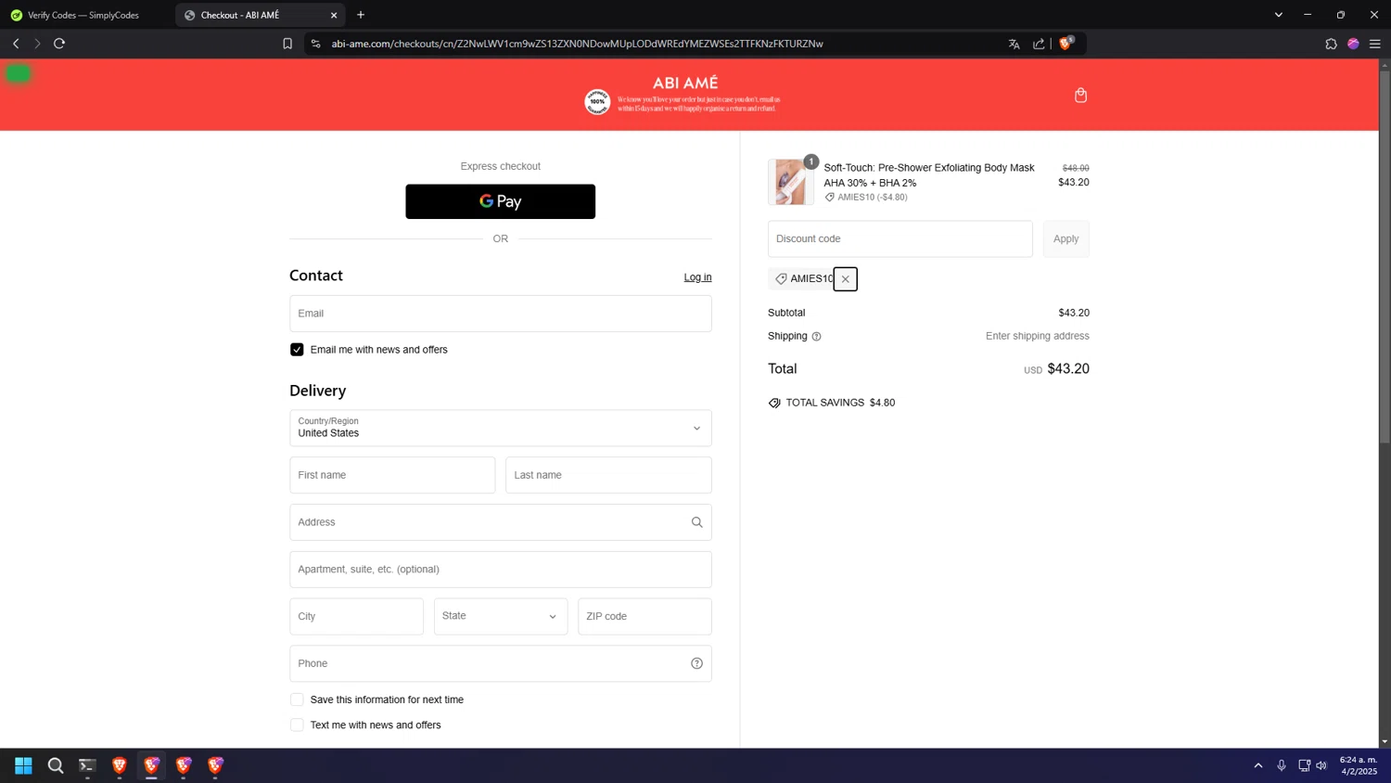
Task: Click the Address field
Action: [x=501, y=522]
